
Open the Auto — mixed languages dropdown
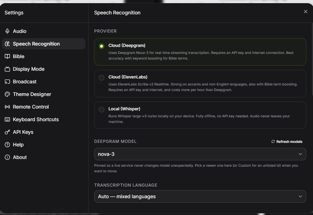click(x=200, y=196)
